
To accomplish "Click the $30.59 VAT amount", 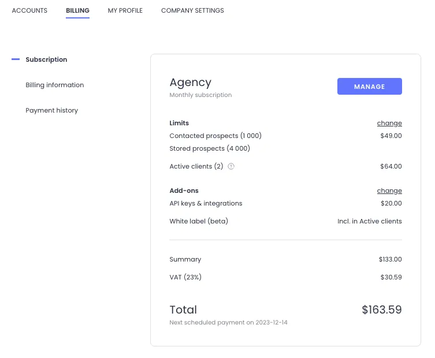I will click(x=391, y=277).
